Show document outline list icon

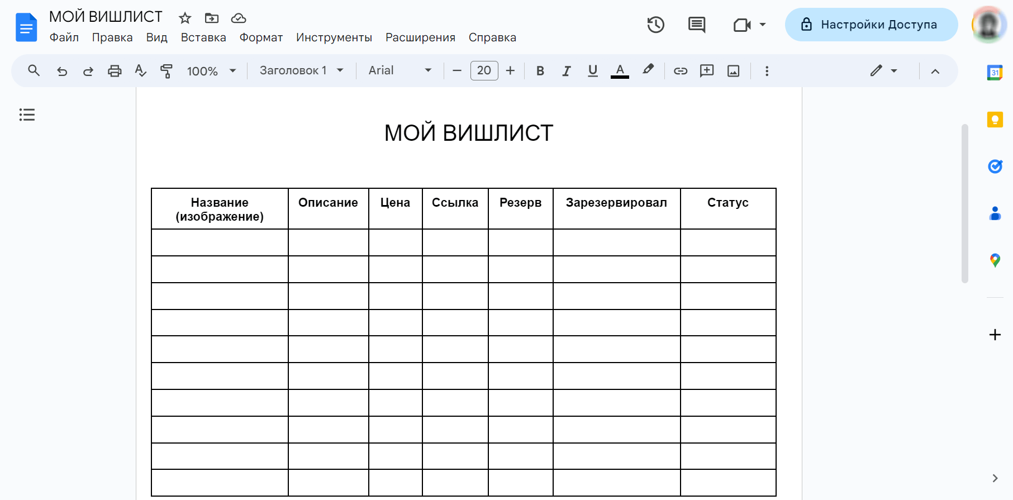coord(27,115)
